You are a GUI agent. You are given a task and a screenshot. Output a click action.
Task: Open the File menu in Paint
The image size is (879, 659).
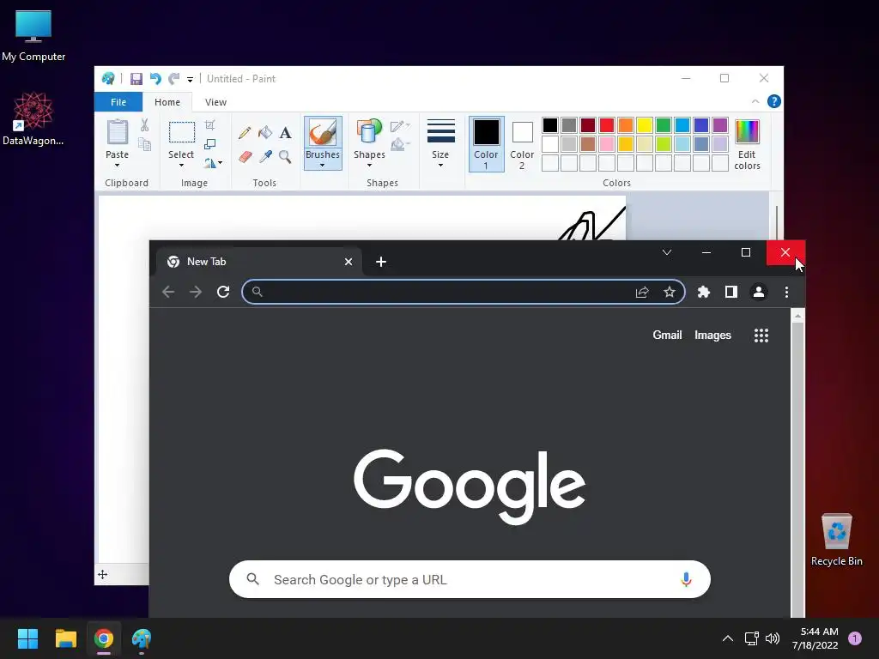(x=118, y=102)
